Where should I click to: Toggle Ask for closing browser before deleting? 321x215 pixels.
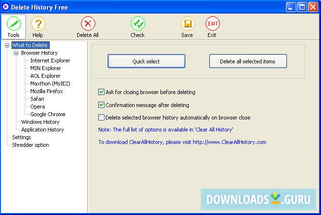101,92
